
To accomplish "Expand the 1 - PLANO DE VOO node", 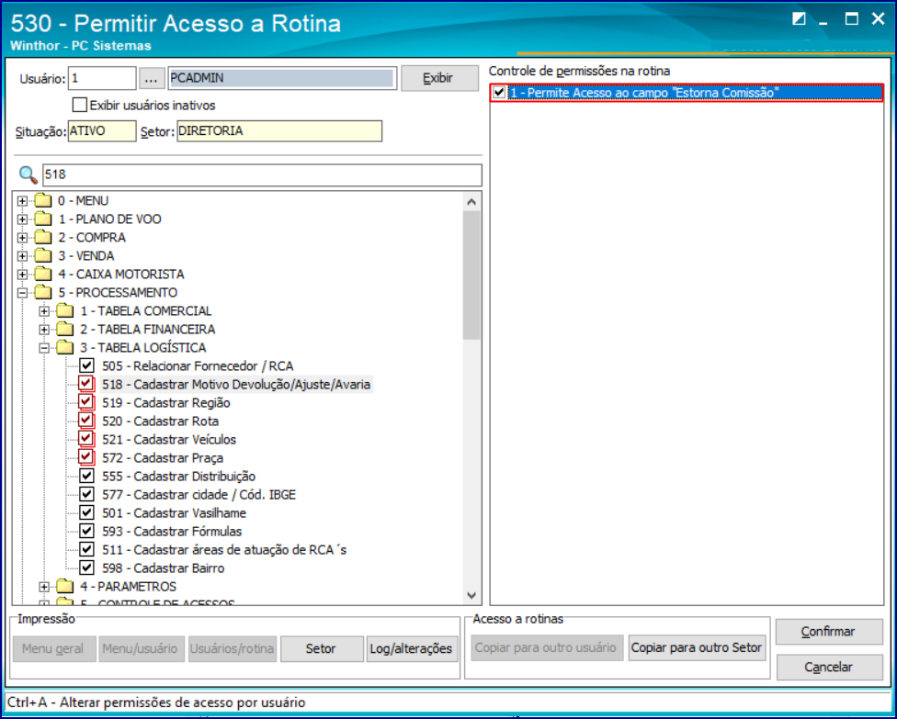I will tap(22, 219).
